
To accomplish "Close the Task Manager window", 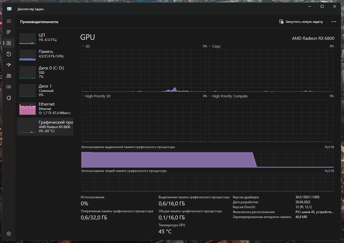I will [335, 6].
